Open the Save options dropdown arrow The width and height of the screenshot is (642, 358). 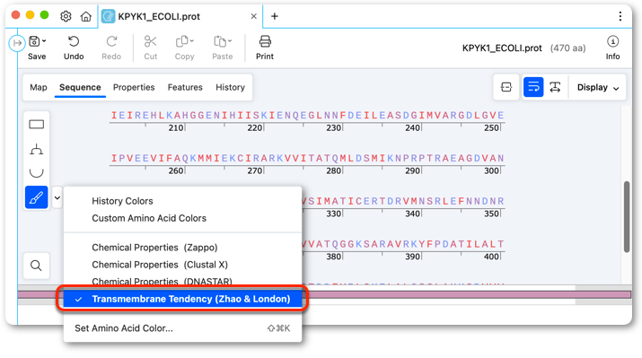pos(44,41)
